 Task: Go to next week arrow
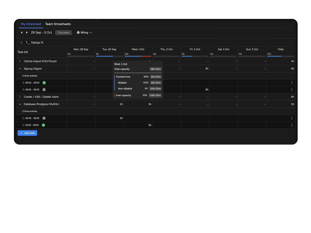pos(27,33)
